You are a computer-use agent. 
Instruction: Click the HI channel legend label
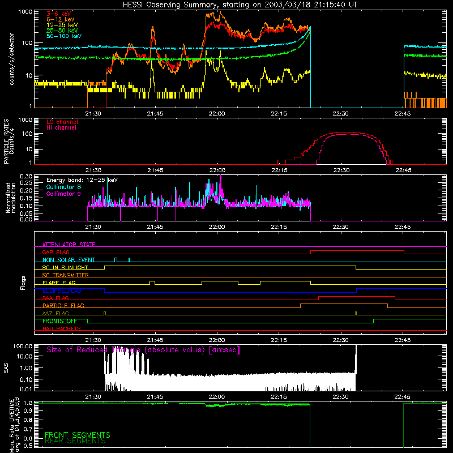point(61,127)
